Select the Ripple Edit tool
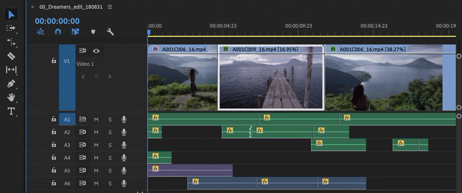The width and height of the screenshot is (462, 193). (11, 42)
